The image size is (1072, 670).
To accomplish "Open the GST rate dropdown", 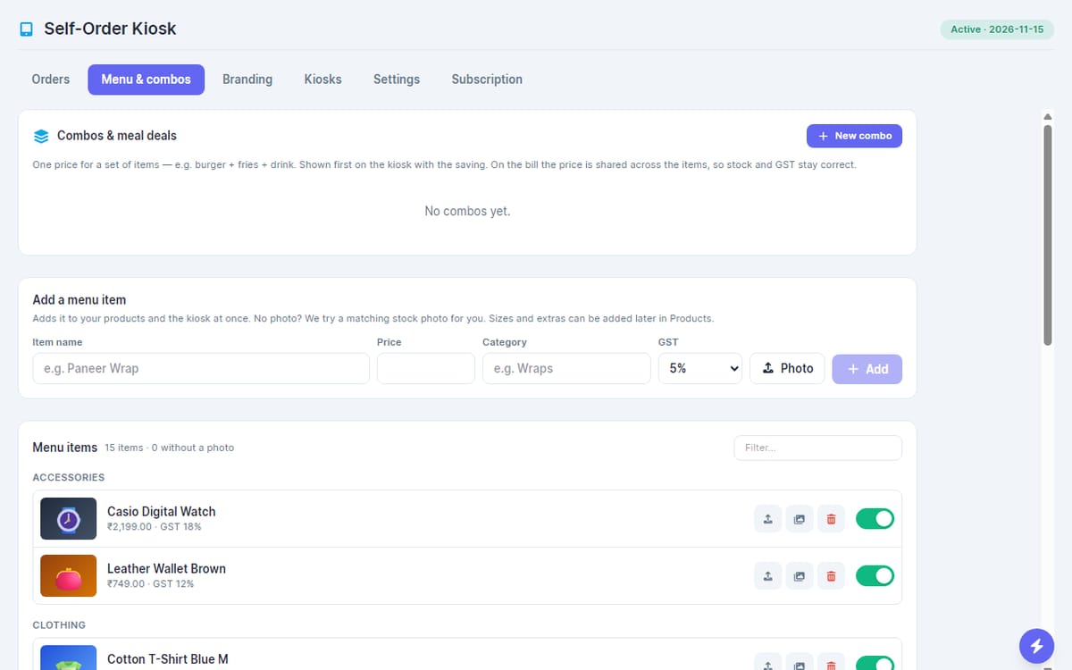I will 700,368.
